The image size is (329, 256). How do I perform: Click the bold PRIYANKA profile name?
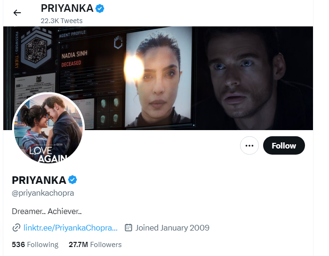pyautogui.click(x=39, y=180)
